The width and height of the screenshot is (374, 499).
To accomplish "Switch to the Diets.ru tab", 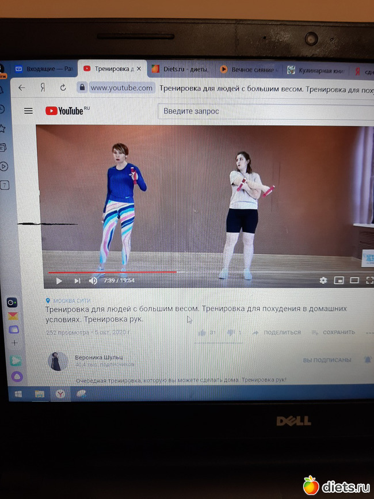I will (x=179, y=69).
